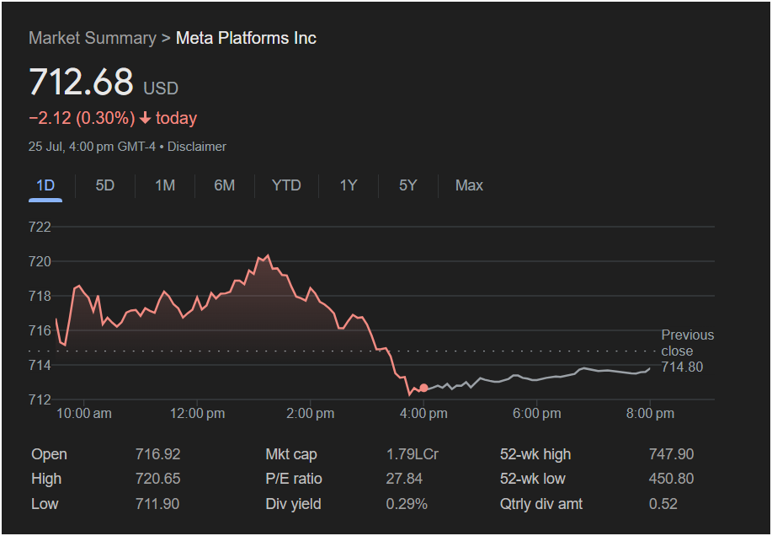Image resolution: width=772 pixels, height=536 pixels.
Task: Click the Div yield label
Action: pyautogui.click(x=294, y=504)
